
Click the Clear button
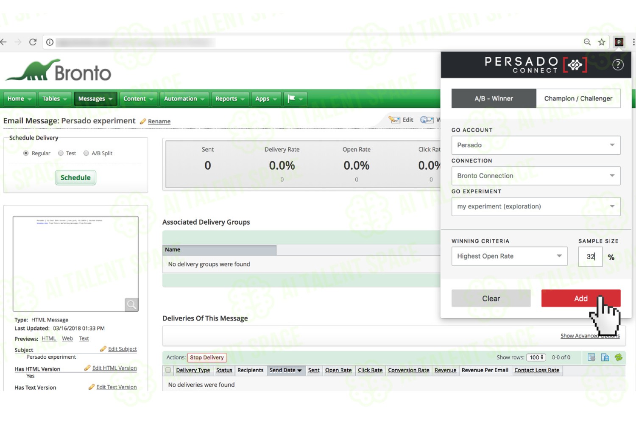point(491,298)
